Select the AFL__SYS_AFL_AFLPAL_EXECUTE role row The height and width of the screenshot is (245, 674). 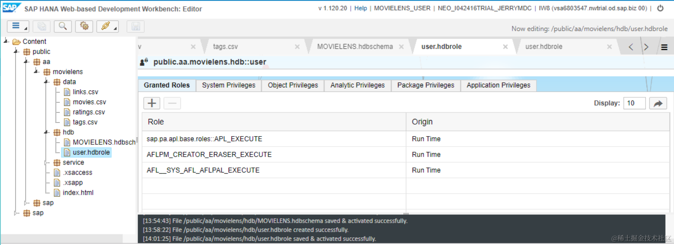(406, 170)
